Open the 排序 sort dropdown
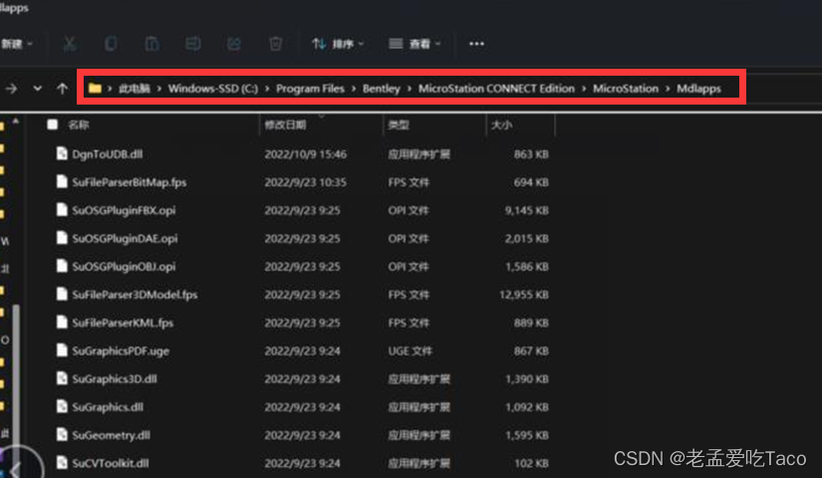This screenshot has height=478, width=822. coord(337,44)
